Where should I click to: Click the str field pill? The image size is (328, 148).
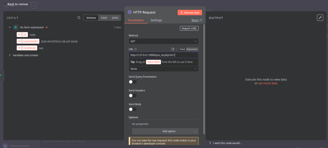click(x=22, y=35)
